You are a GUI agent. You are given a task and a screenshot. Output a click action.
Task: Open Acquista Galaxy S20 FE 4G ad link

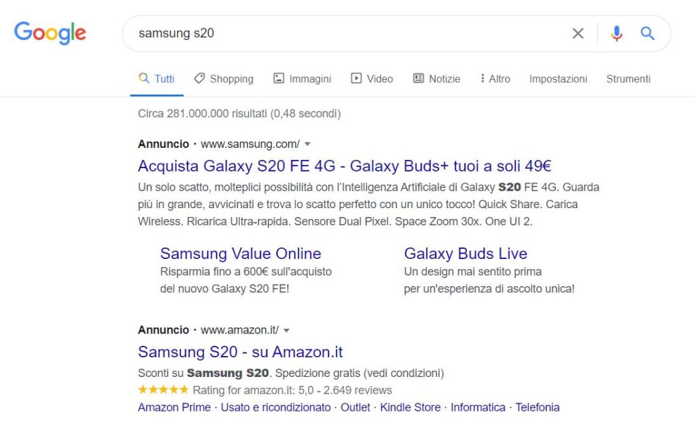click(344, 166)
